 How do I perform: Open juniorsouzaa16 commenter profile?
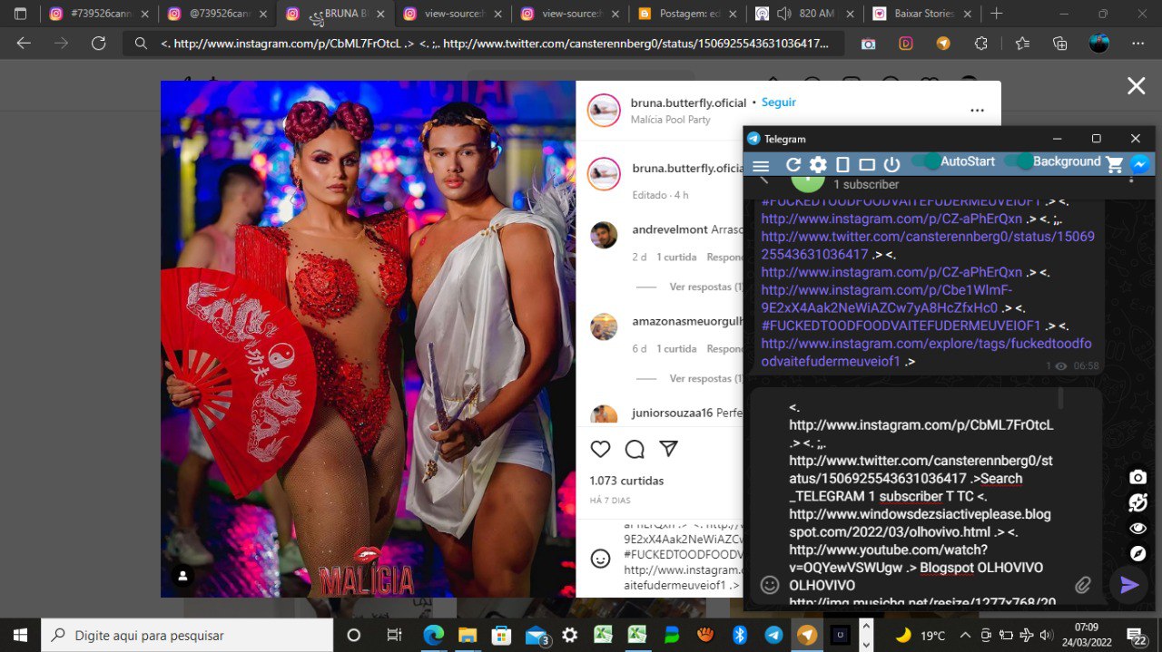(x=673, y=413)
